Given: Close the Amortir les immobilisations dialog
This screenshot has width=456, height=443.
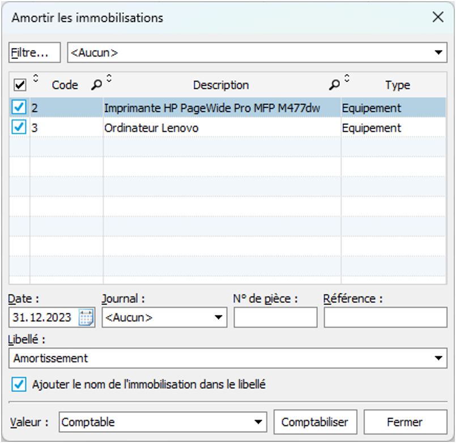Looking at the screenshot, I should click(x=438, y=18).
